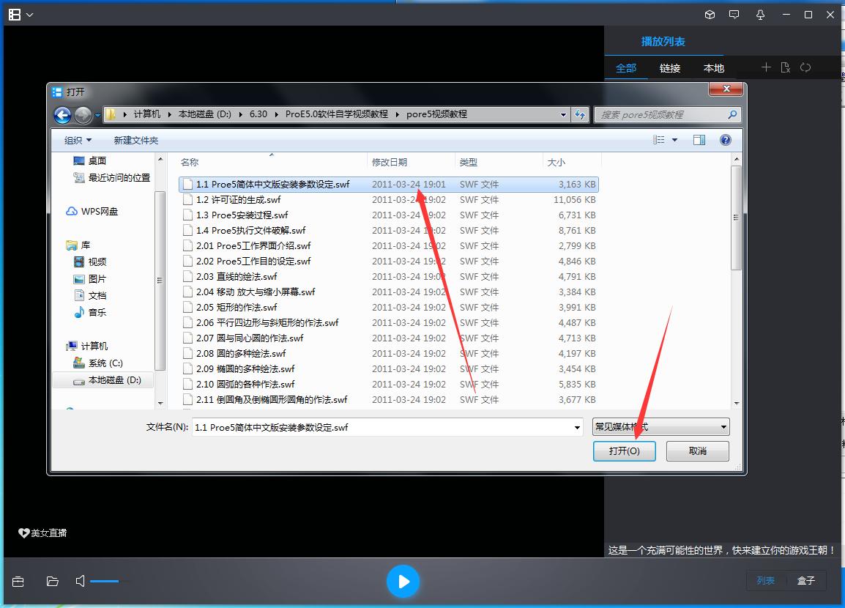
Task: Switch to the 链接 playlist tab
Action: pyautogui.click(x=670, y=68)
